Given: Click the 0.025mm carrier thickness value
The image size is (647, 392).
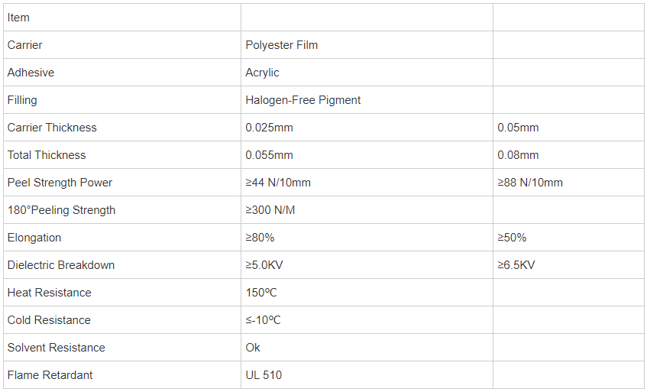Looking at the screenshot, I should (269, 127).
